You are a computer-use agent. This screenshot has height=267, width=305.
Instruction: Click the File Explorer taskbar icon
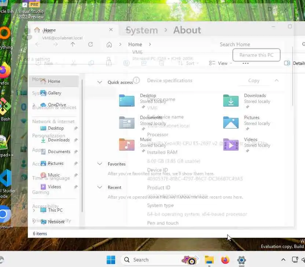tap(209, 260)
